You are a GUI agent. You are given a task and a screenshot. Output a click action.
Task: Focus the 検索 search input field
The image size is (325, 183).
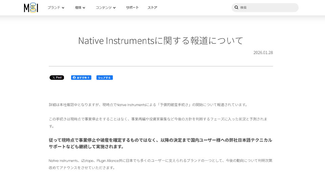tap(265, 7)
